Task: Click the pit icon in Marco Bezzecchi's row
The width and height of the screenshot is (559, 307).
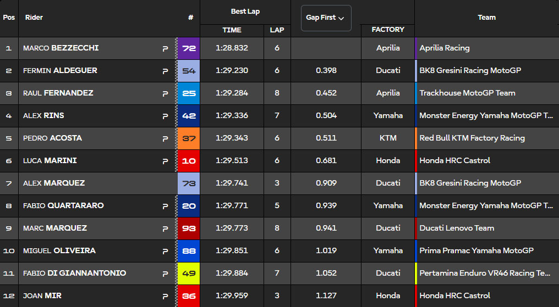Action: tap(165, 48)
